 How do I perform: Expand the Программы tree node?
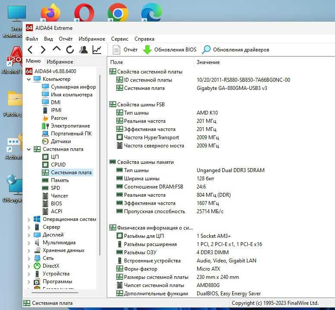coord(29,282)
